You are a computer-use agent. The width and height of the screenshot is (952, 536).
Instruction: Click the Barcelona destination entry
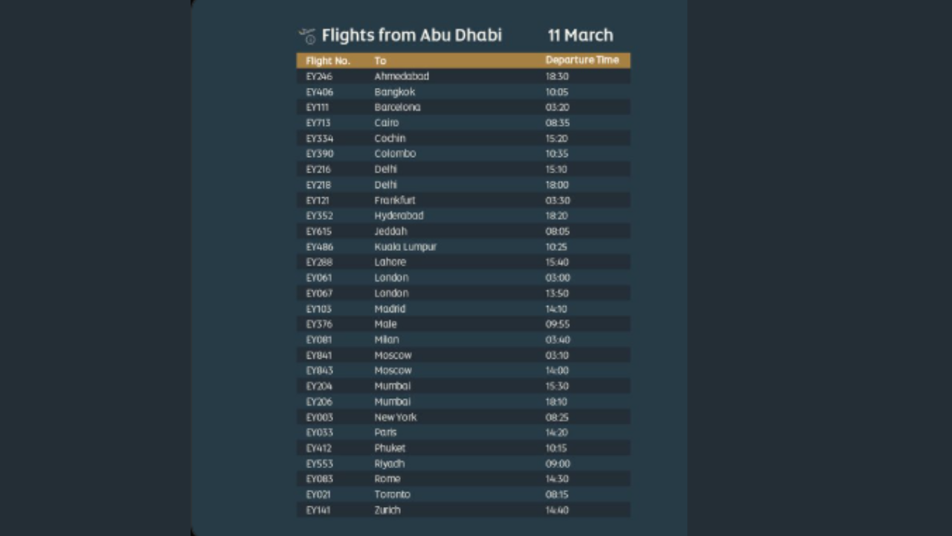(x=397, y=107)
